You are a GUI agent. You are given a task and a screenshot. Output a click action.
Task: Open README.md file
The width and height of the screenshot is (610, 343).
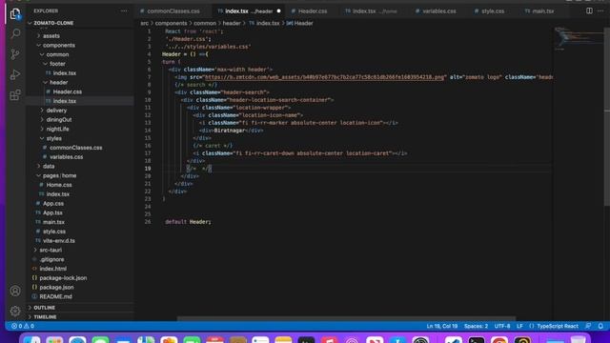[55, 296]
